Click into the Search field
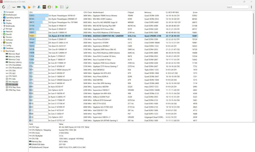The height and width of the screenshot is (152, 255). (x=237, y=7)
